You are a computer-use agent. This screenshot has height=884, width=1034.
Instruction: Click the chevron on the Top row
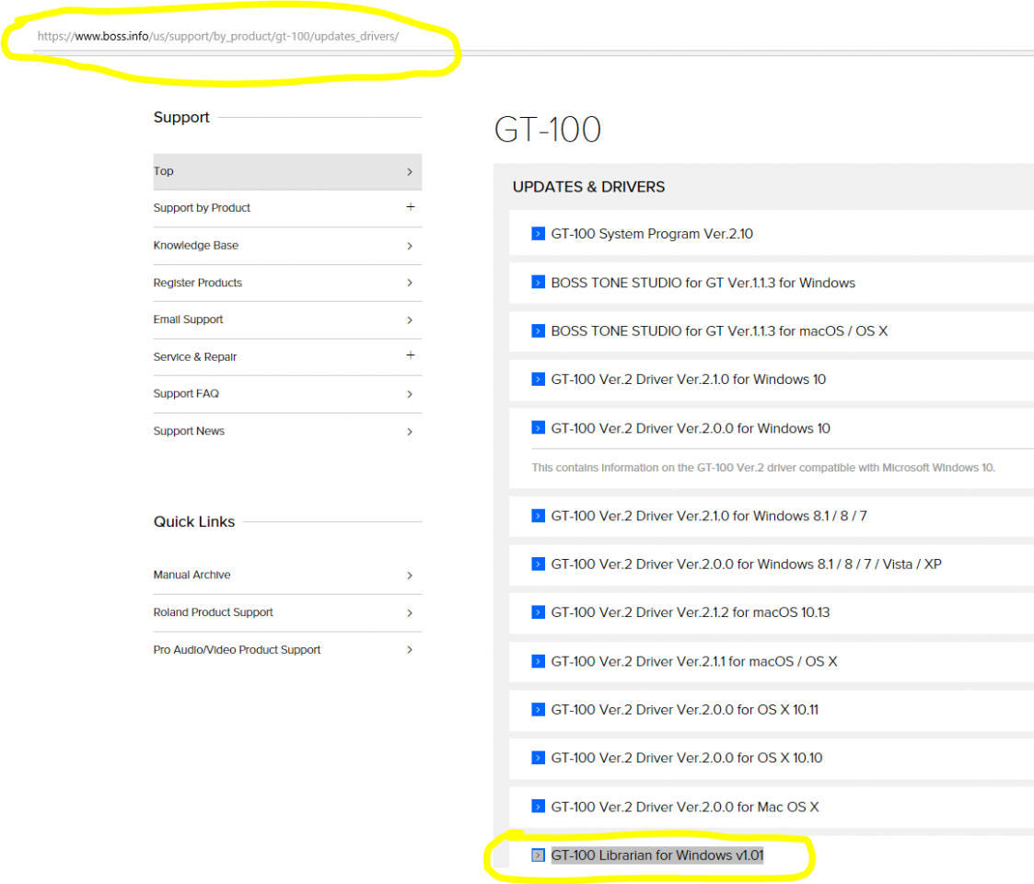pos(410,171)
